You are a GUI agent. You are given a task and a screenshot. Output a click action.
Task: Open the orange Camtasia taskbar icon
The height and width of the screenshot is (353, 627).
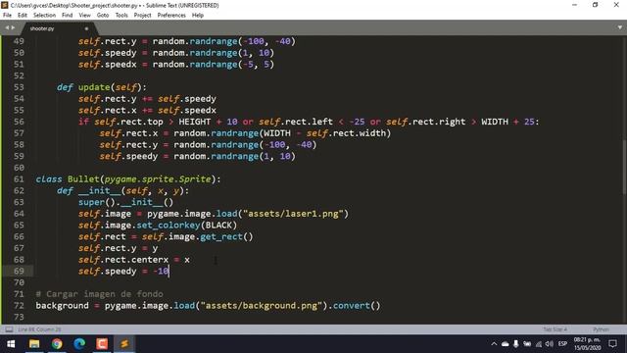click(x=102, y=344)
